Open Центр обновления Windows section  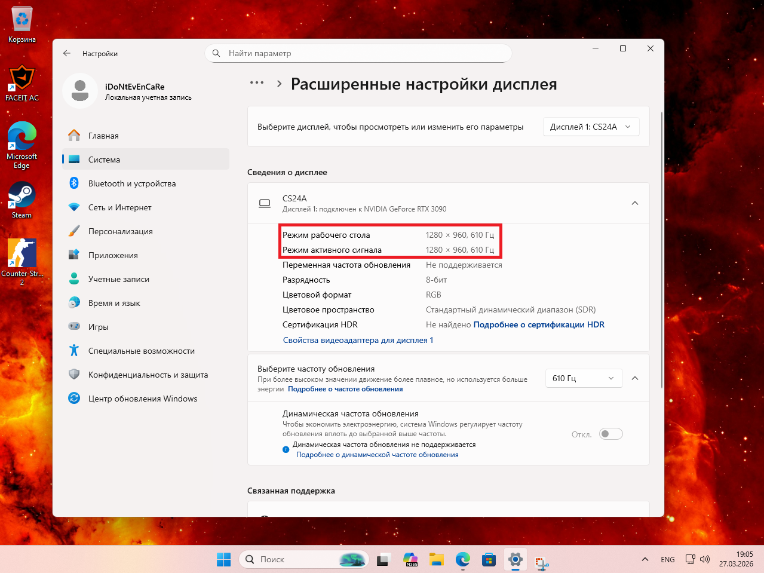click(x=146, y=399)
